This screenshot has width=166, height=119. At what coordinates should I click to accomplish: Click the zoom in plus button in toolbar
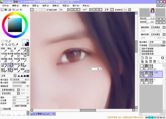coord(75,10)
